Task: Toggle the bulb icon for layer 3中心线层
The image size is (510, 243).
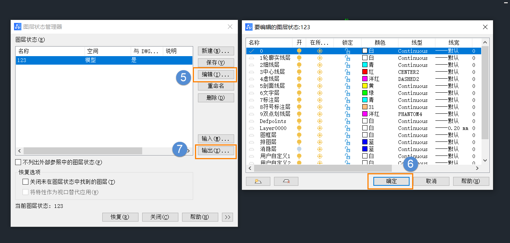Action: [299, 72]
